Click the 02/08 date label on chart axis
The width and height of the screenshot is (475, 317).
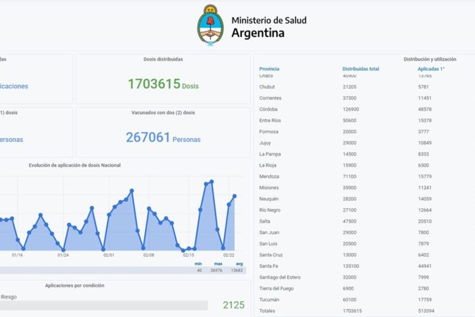click(149, 255)
